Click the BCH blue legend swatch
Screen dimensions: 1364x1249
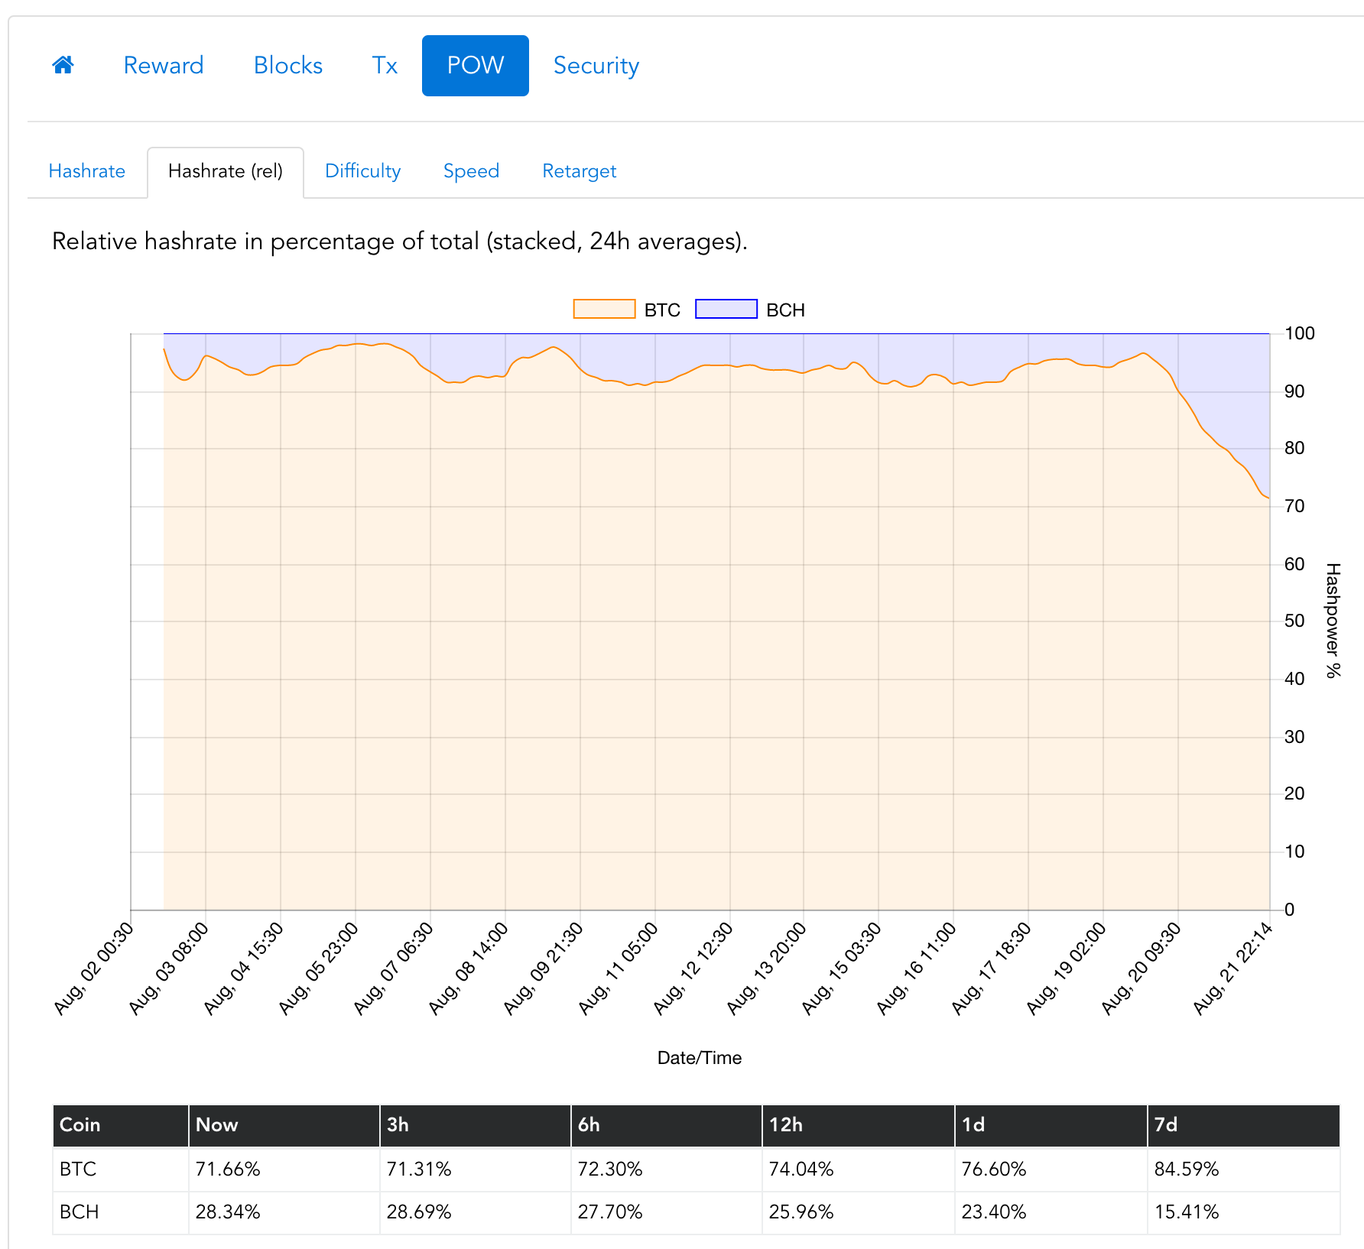pos(725,309)
